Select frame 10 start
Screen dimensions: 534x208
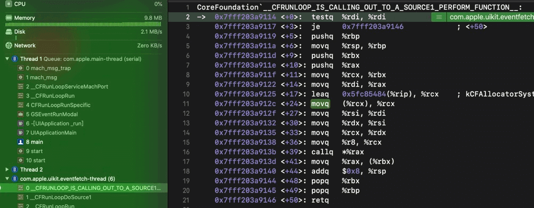84,160
